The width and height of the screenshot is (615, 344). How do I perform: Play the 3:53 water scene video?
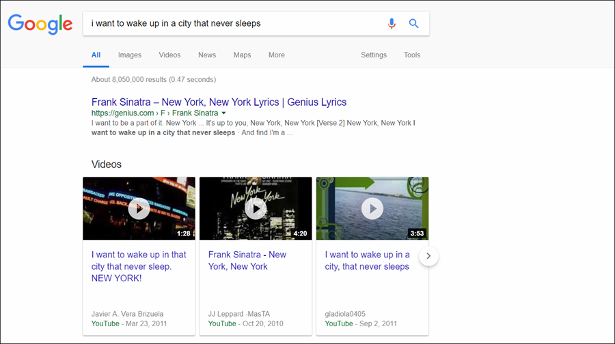point(372,208)
